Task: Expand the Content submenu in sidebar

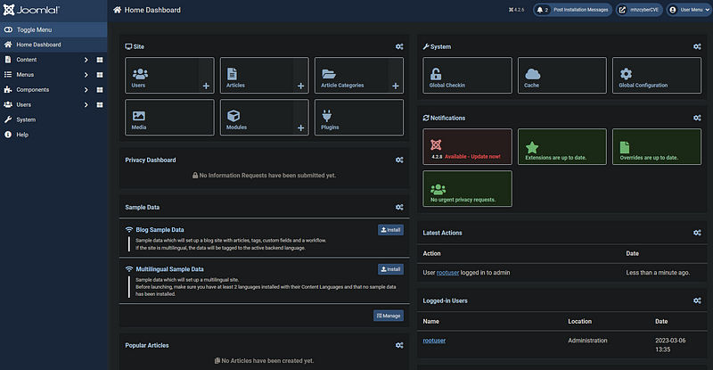Action: coord(86,60)
